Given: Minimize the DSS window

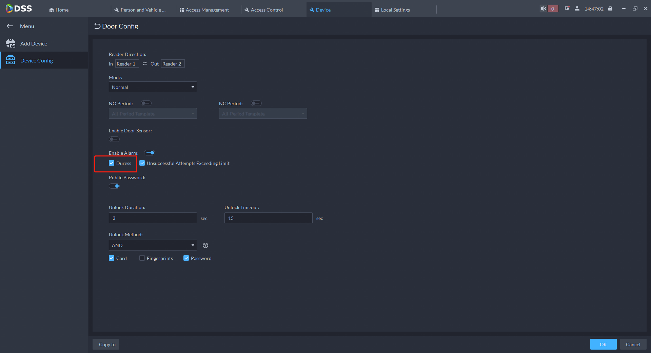Looking at the screenshot, I should 624,8.
